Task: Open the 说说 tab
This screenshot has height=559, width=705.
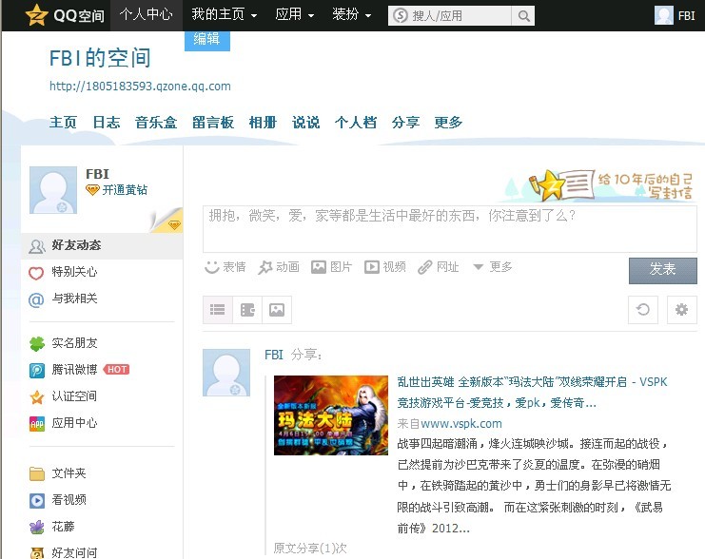Action: click(x=305, y=123)
